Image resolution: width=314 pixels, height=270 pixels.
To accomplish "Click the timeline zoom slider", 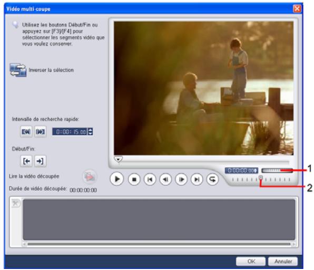I will pyautogui.click(x=277, y=170).
